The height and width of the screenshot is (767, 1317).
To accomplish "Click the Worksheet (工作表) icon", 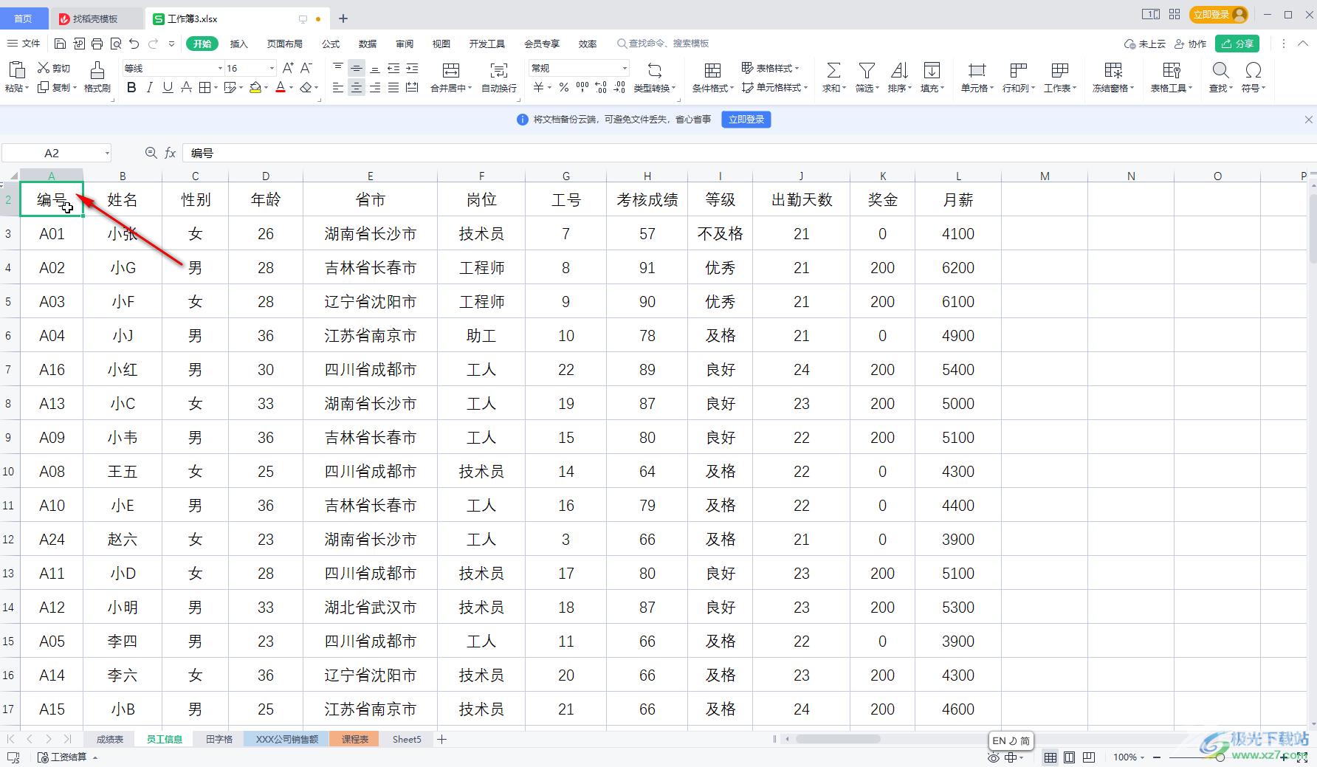I will (x=1059, y=70).
